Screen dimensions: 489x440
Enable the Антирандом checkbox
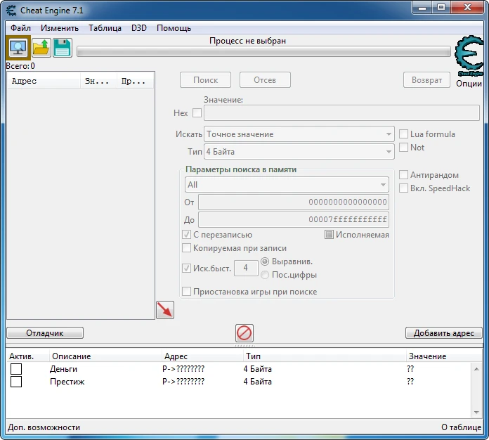403,175
